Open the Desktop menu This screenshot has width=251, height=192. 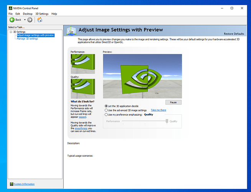[x=28, y=14]
